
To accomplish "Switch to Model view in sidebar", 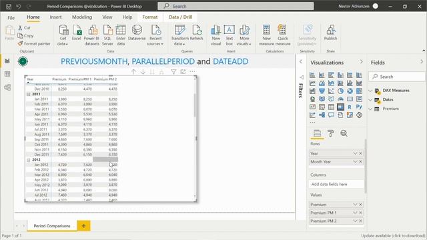I will click(x=7, y=87).
